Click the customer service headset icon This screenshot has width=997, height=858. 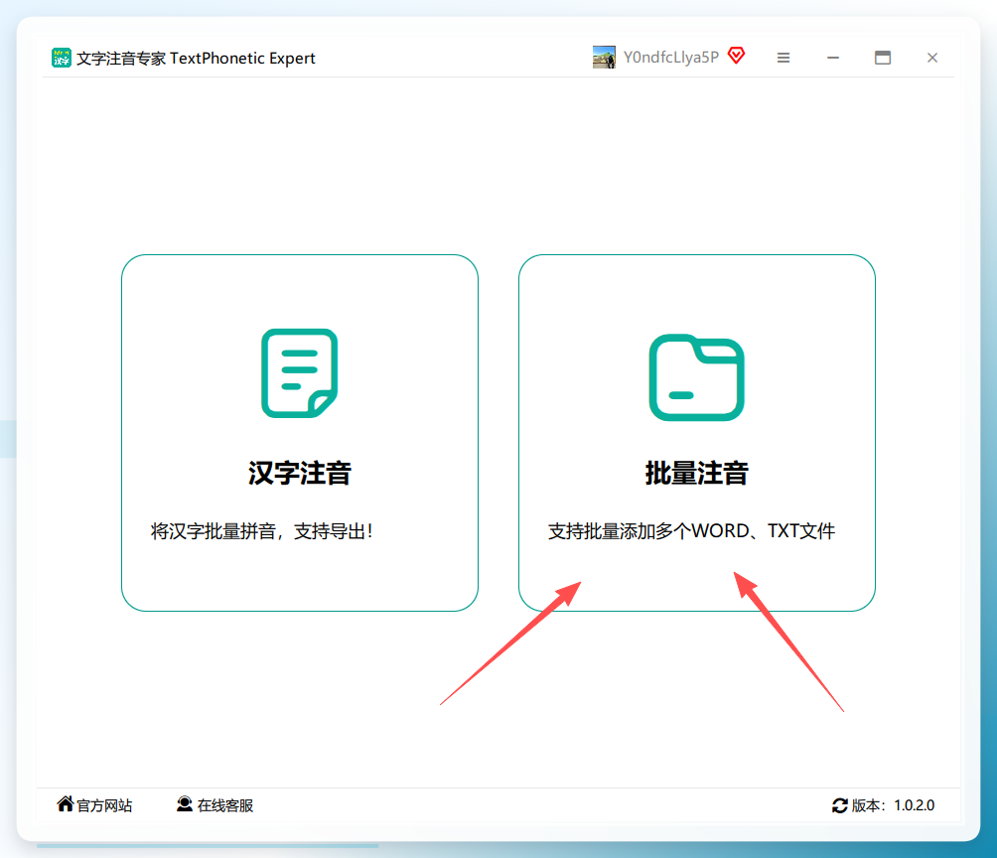(185, 804)
